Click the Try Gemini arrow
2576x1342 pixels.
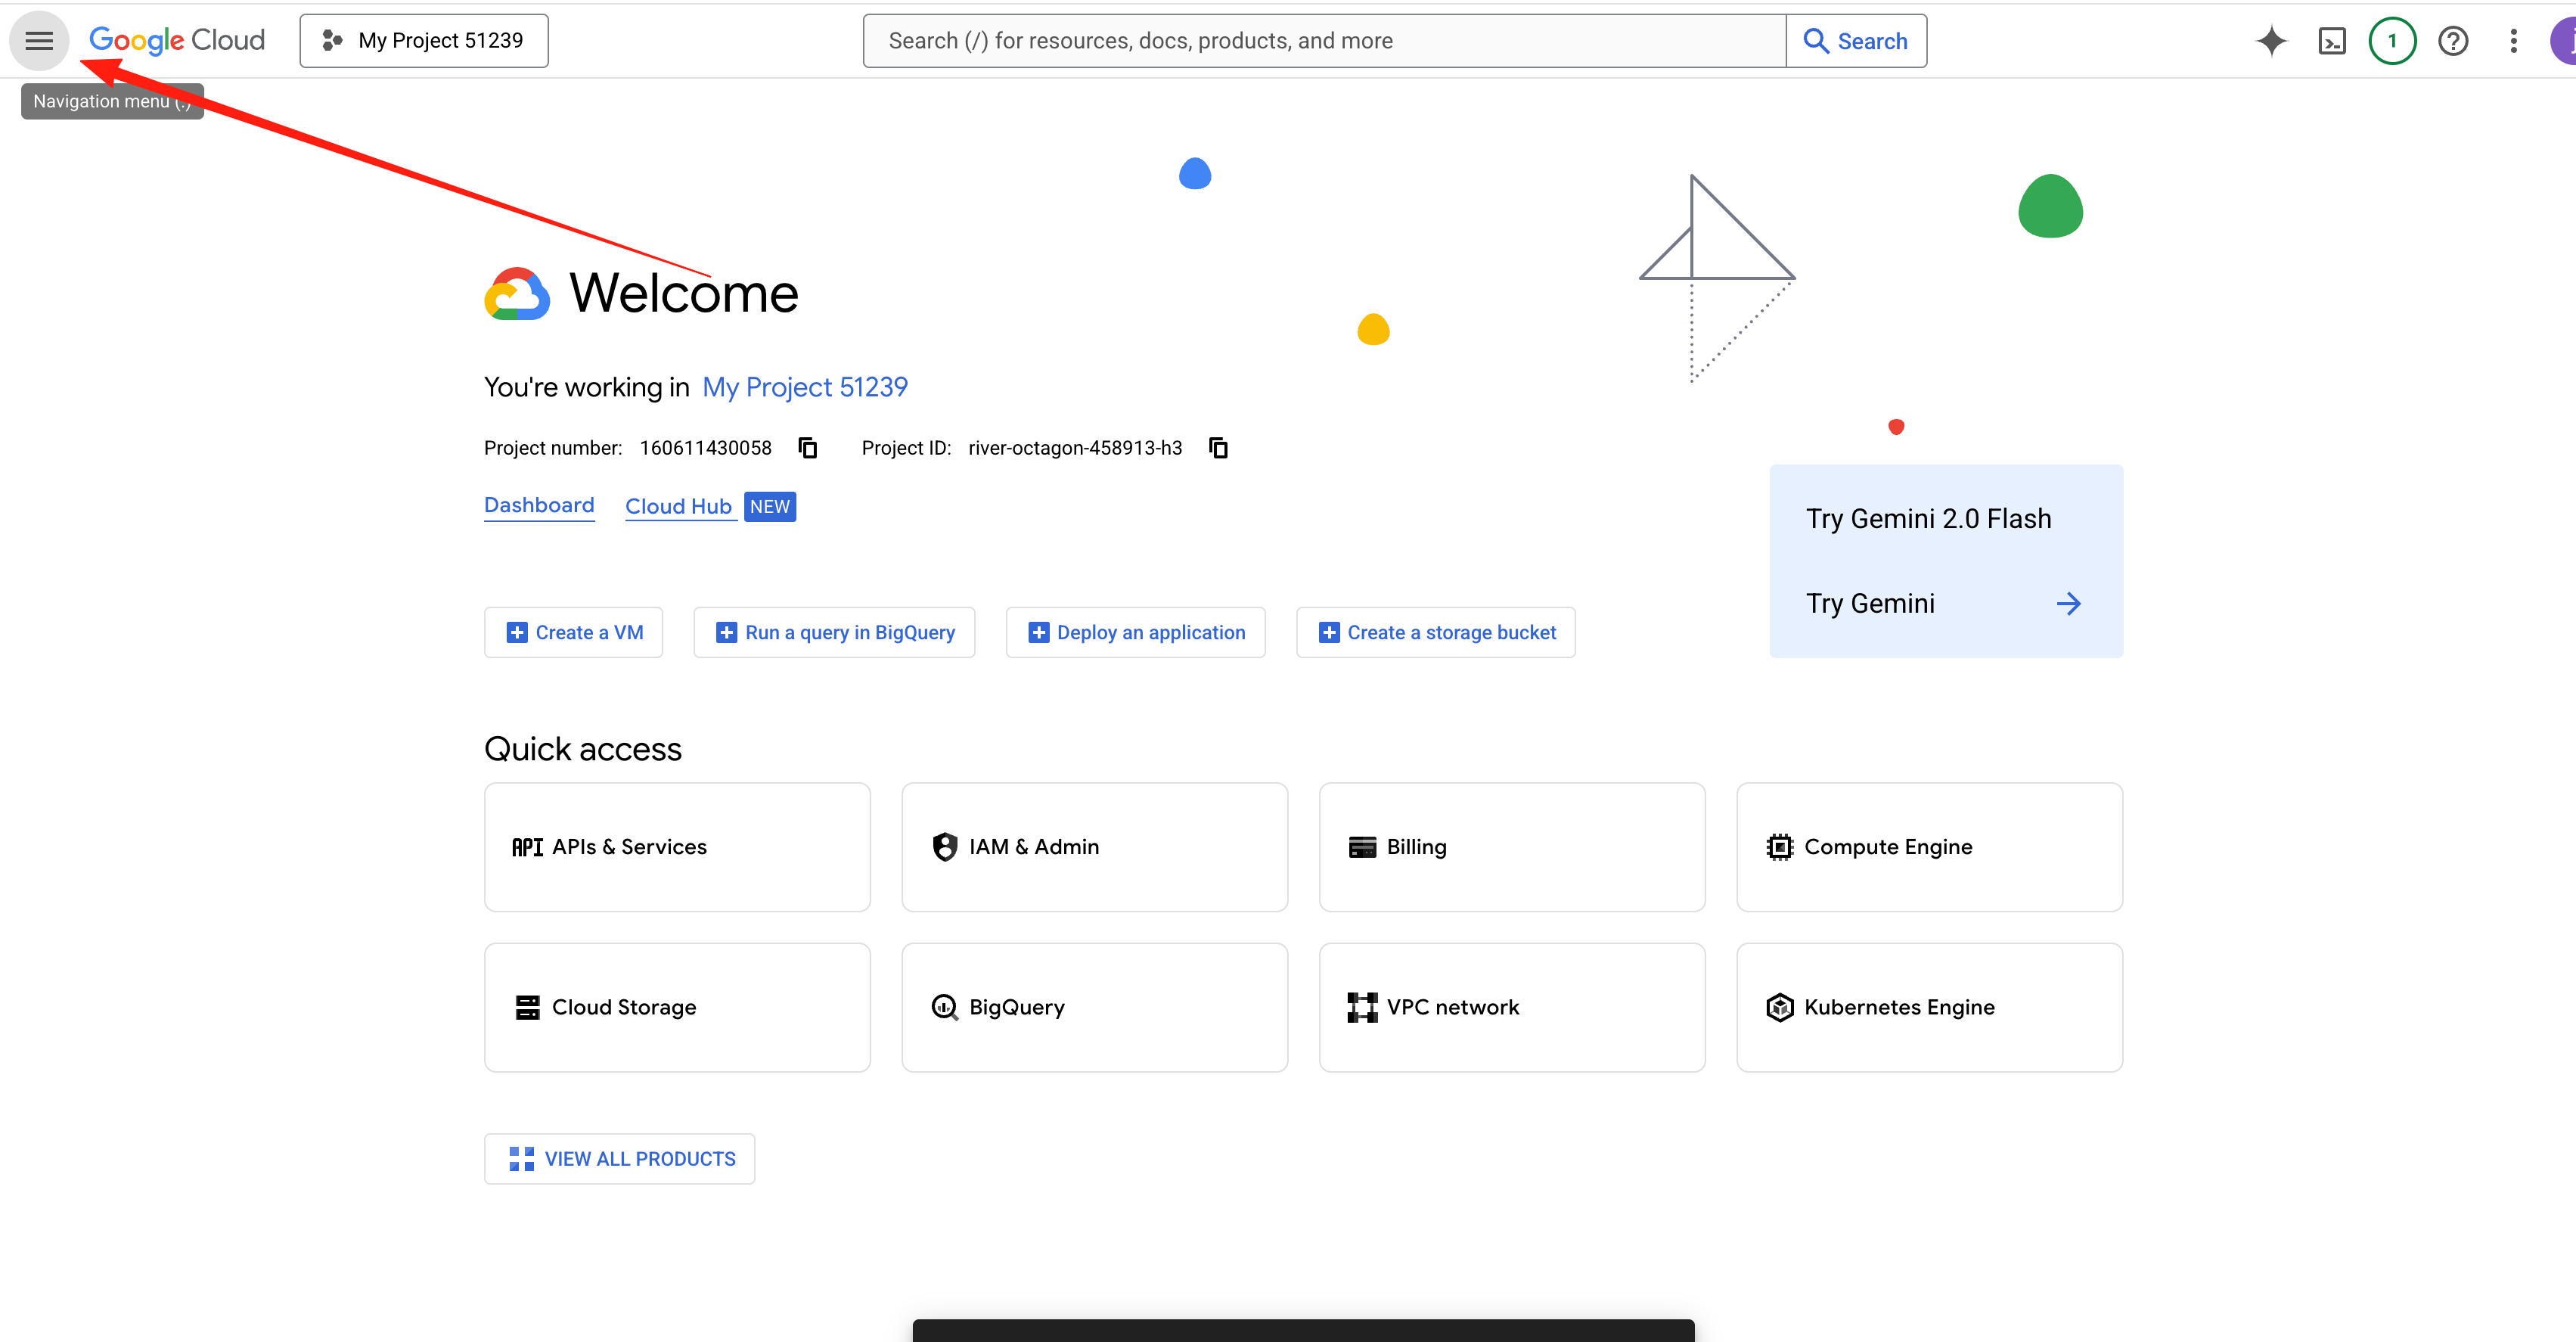point(2068,604)
